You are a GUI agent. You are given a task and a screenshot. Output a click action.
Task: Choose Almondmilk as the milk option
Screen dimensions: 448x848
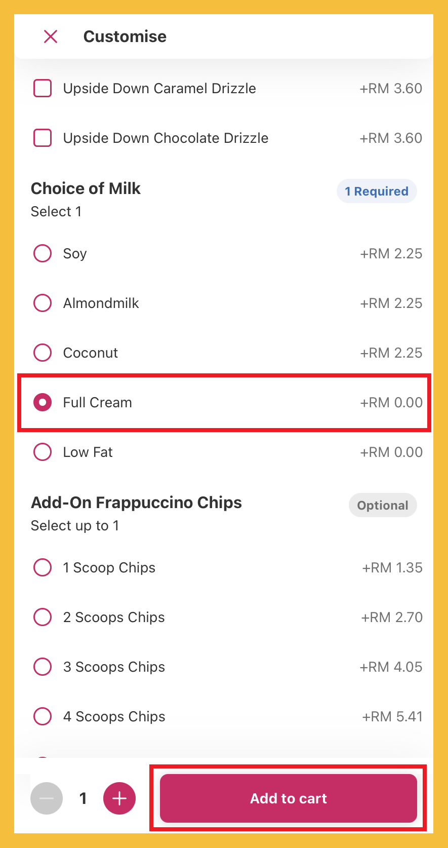tap(43, 303)
